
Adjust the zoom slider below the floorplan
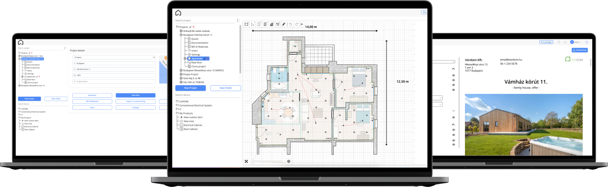[x=268, y=161]
